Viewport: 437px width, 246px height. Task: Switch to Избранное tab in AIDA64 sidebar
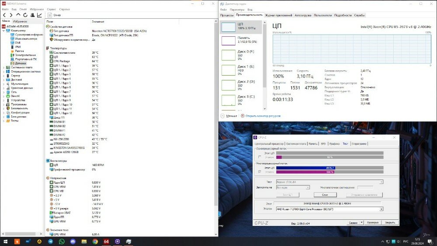coord(20,21)
